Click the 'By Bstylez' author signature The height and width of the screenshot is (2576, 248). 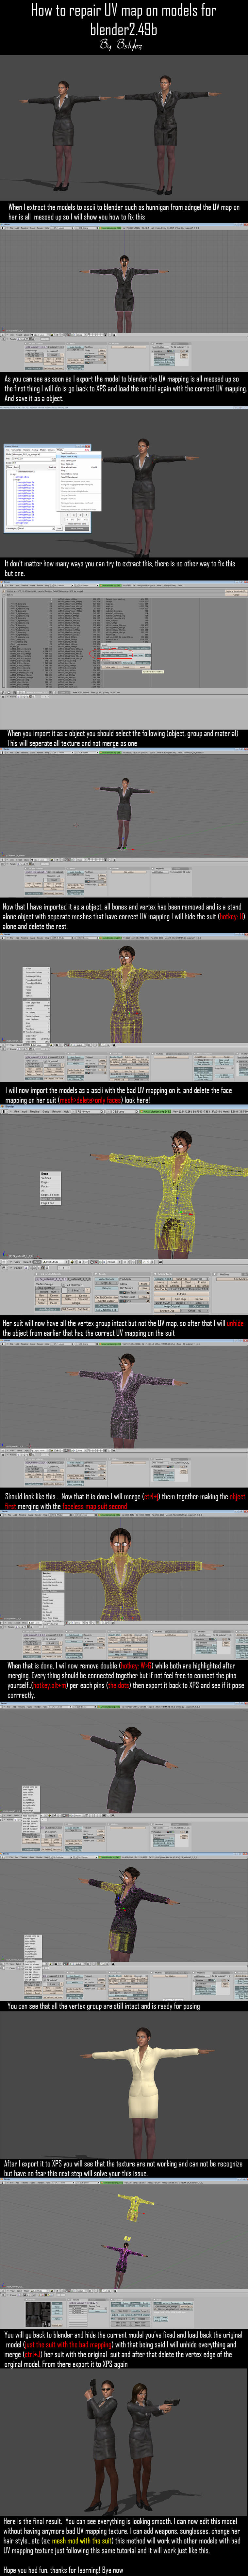[121, 45]
